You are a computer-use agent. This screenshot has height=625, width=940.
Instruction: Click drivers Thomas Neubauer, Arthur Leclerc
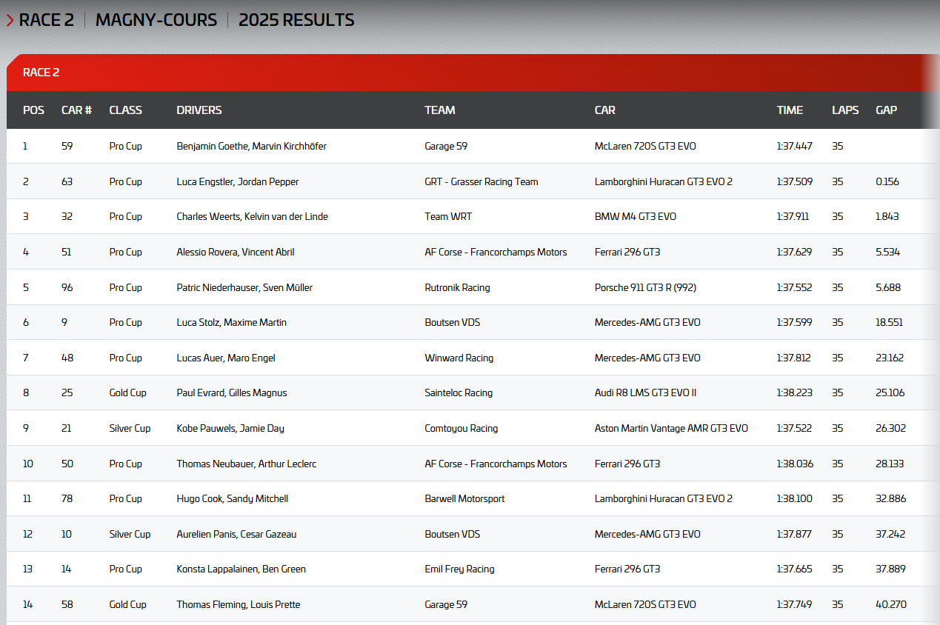click(245, 464)
